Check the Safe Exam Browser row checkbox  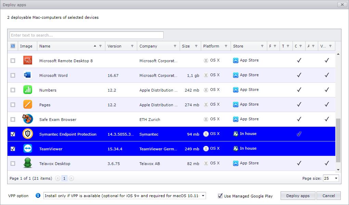[x=13, y=119]
